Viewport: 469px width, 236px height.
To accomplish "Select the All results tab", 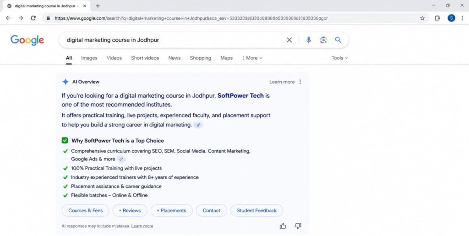I will point(69,58).
